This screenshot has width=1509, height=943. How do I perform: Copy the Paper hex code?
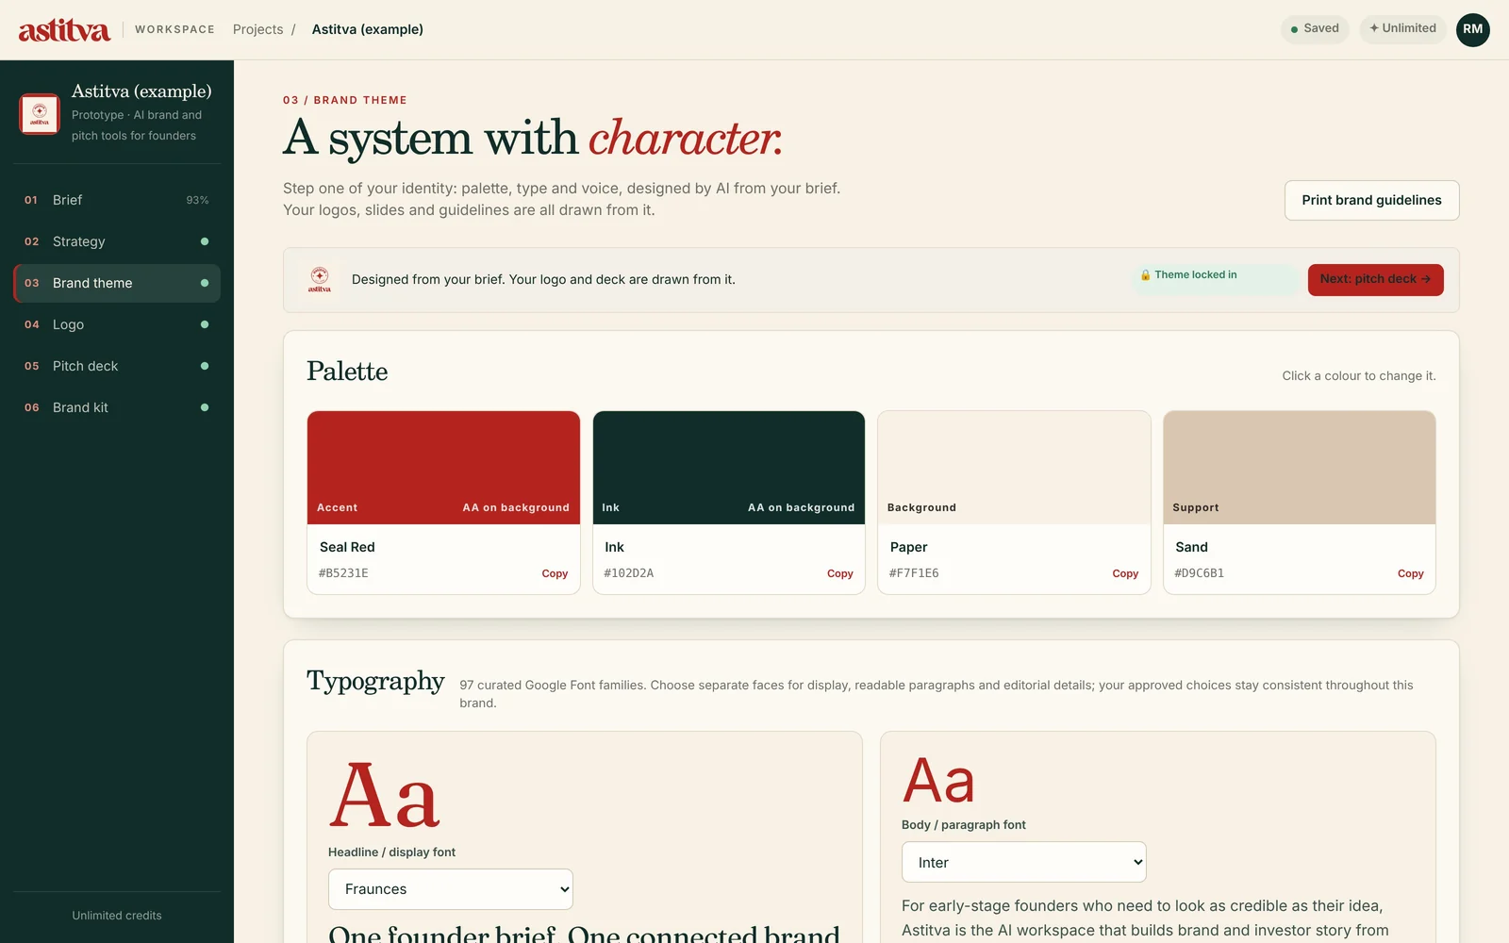pos(1125,573)
